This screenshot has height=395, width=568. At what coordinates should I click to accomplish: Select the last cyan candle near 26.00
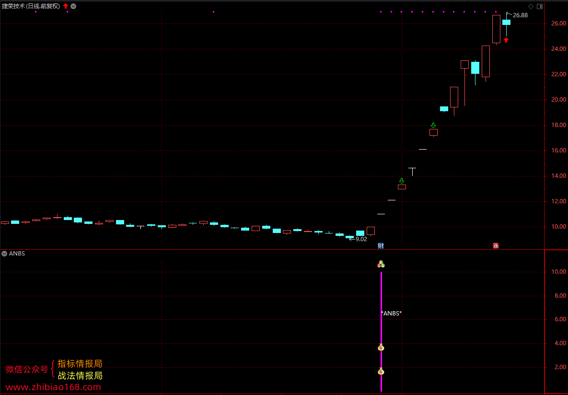point(506,23)
